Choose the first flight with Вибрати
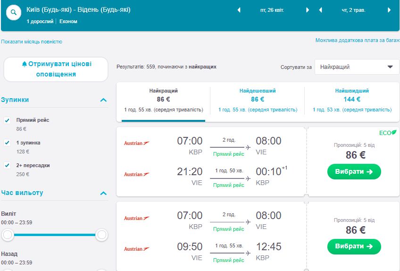The image size is (400, 271). coord(354,172)
